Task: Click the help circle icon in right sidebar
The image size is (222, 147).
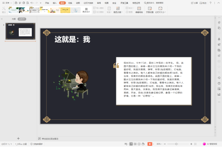Action: (x=219, y=83)
